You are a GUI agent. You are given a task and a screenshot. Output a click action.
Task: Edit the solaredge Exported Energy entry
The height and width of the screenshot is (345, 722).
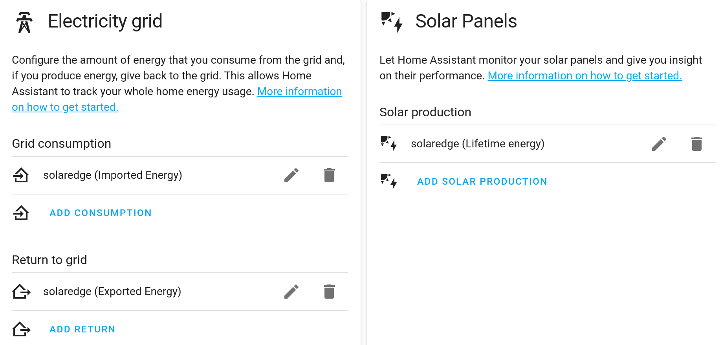(x=291, y=292)
